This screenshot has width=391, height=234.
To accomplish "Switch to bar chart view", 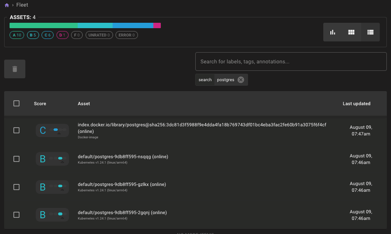I will click(x=333, y=32).
